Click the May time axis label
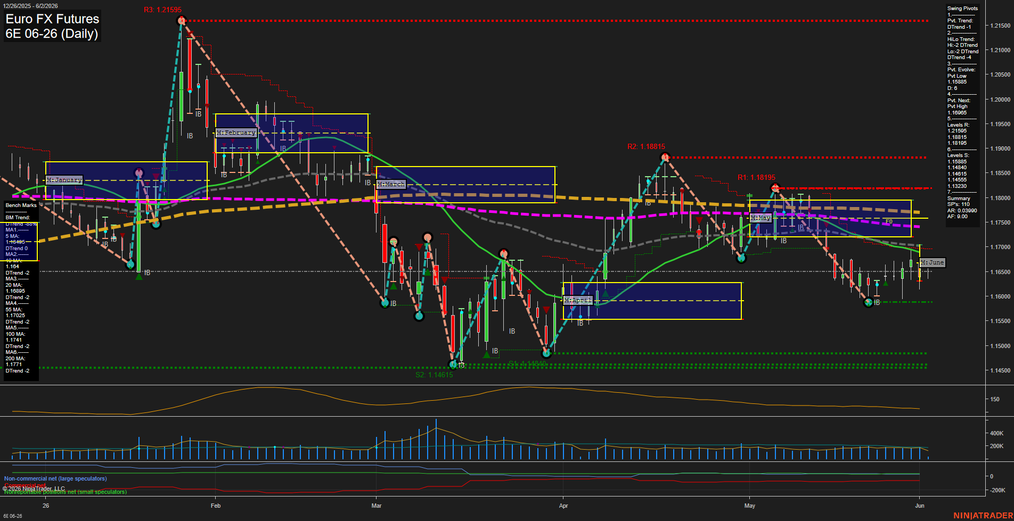The image size is (1014, 521). pos(750,506)
